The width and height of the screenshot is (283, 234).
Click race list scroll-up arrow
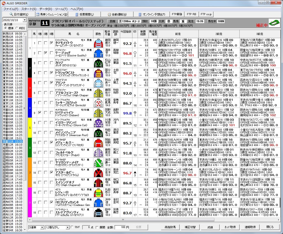[x=25, y=34]
